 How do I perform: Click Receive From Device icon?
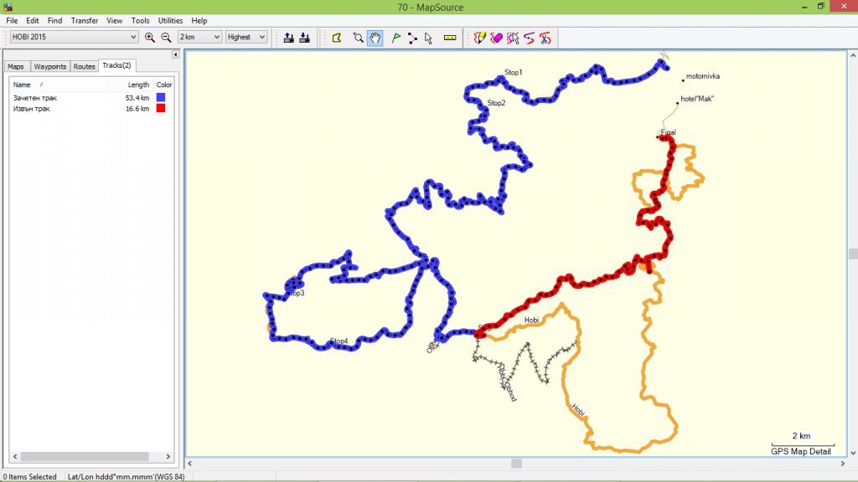pyautogui.click(x=305, y=38)
